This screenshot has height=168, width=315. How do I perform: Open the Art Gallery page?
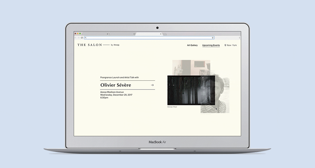coord(192,45)
